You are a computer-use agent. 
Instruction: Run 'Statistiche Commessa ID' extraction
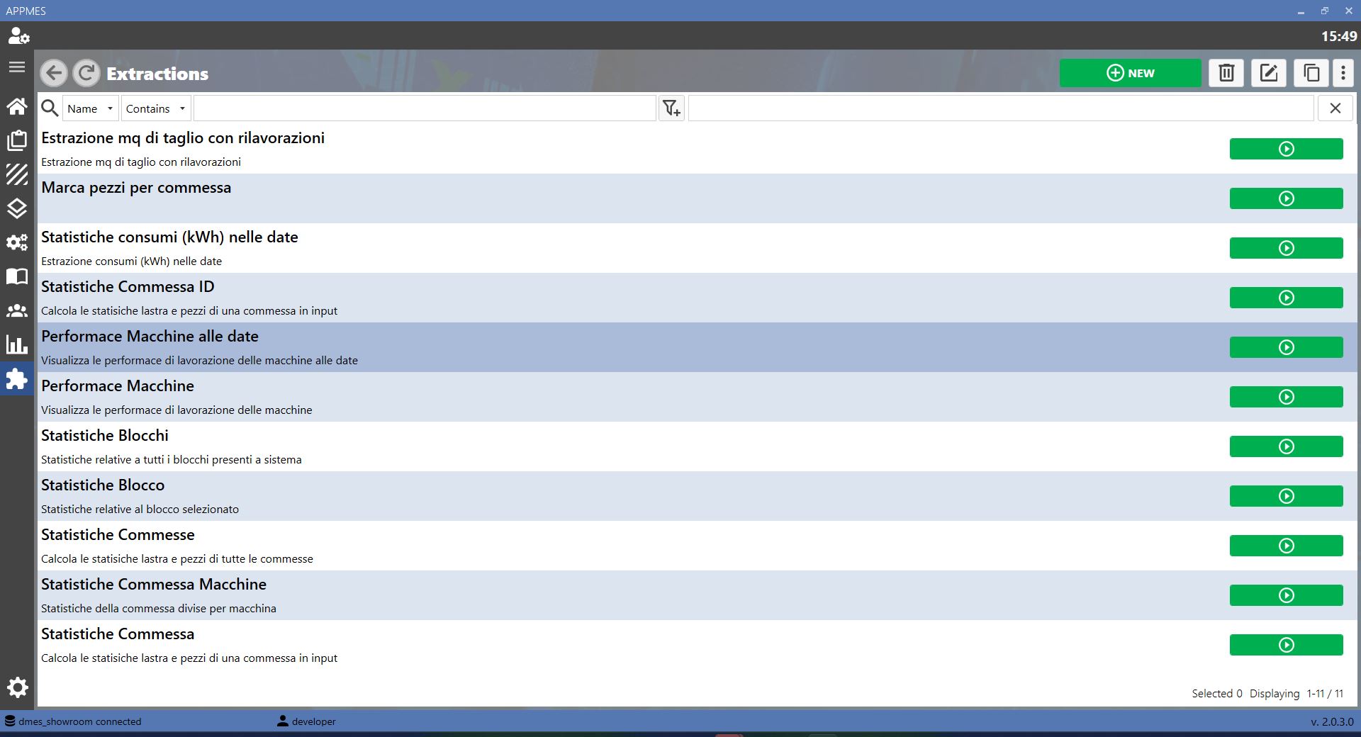[1287, 298]
